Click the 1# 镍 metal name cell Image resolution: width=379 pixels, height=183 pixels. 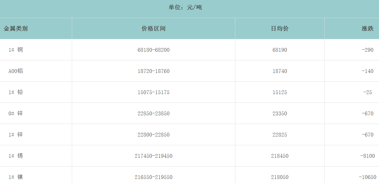click(16, 177)
